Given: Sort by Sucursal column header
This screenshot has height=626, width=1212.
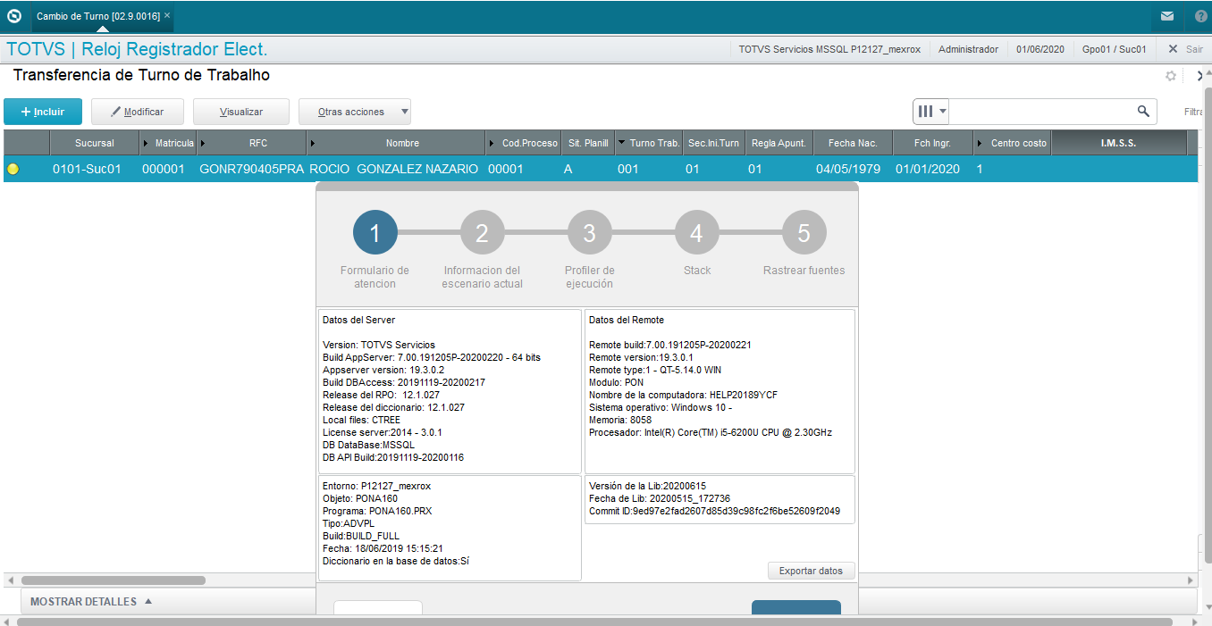Looking at the screenshot, I should pyautogui.click(x=95, y=143).
